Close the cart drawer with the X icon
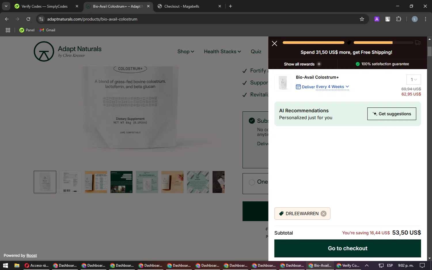 pyautogui.click(x=274, y=43)
